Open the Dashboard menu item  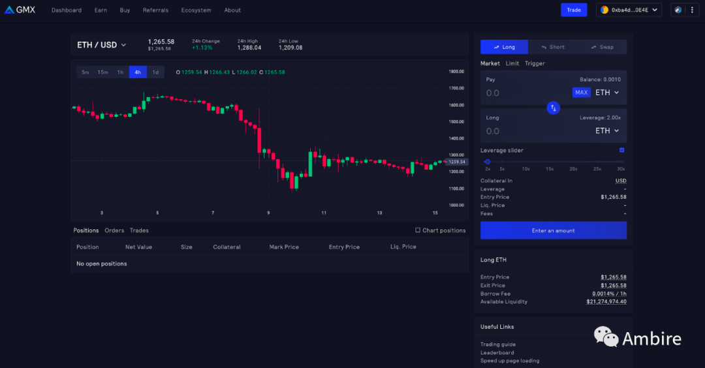click(67, 10)
